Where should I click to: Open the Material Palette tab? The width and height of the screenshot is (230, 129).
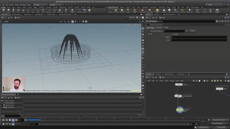169,74
